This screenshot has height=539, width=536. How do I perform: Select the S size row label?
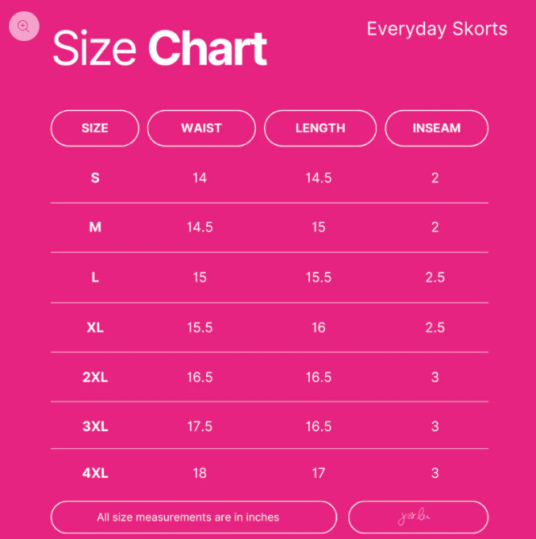coord(95,178)
